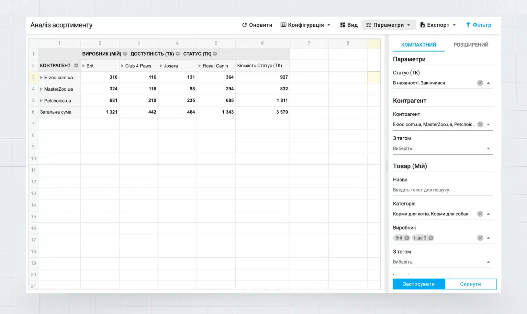Clear the Категорія filter values
This screenshot has width=527, height=314.
coord(480,214)
